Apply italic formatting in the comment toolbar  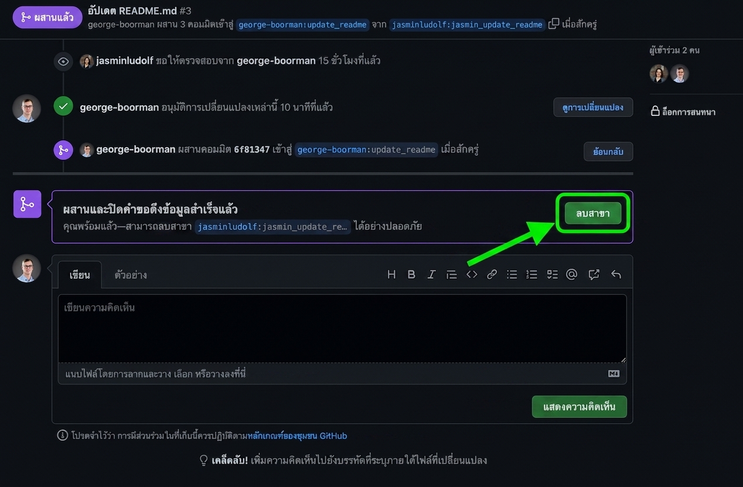(431, 275)
